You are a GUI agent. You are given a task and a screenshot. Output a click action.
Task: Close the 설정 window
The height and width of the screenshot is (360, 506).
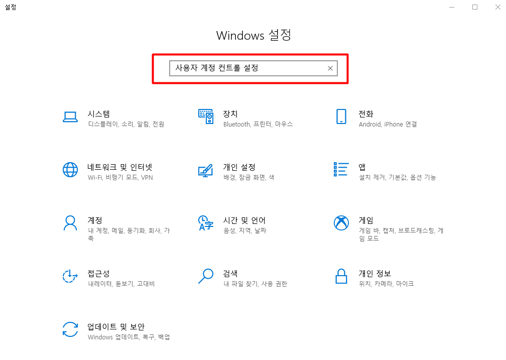497,7
